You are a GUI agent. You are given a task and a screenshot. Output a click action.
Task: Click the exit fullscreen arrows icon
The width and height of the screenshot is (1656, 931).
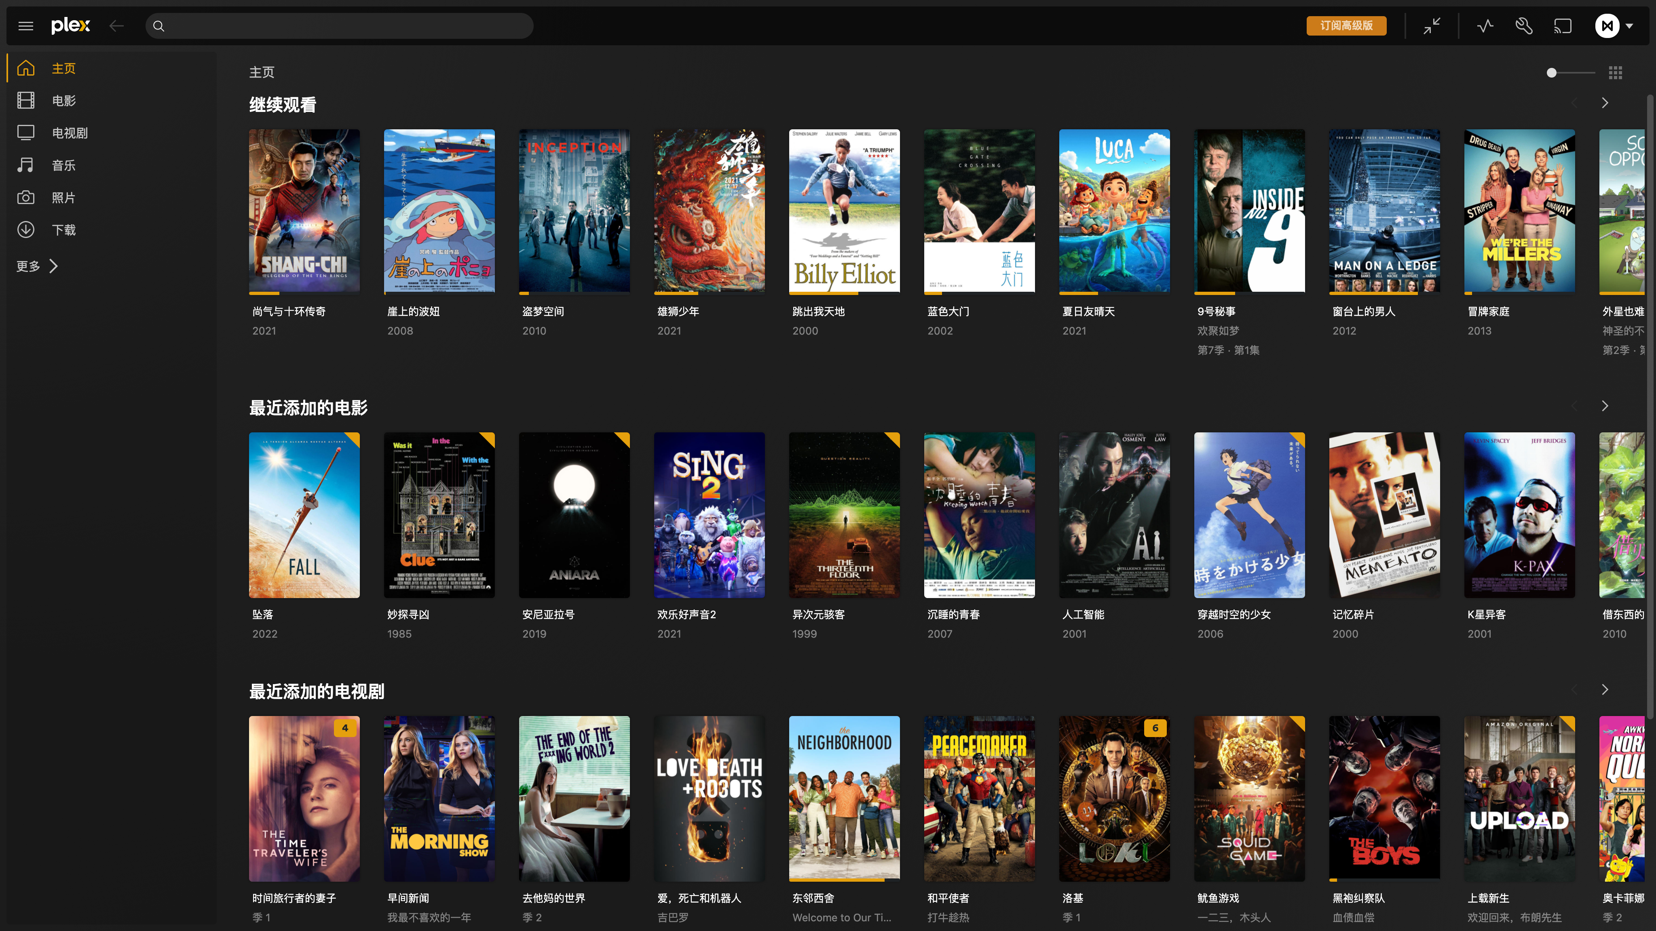1432,26
